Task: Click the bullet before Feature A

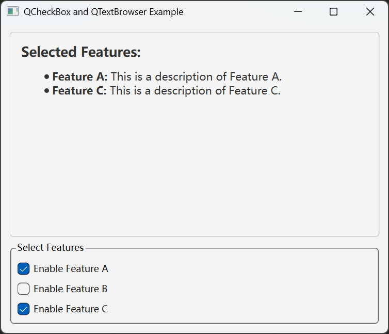Action: click(46, 77)
